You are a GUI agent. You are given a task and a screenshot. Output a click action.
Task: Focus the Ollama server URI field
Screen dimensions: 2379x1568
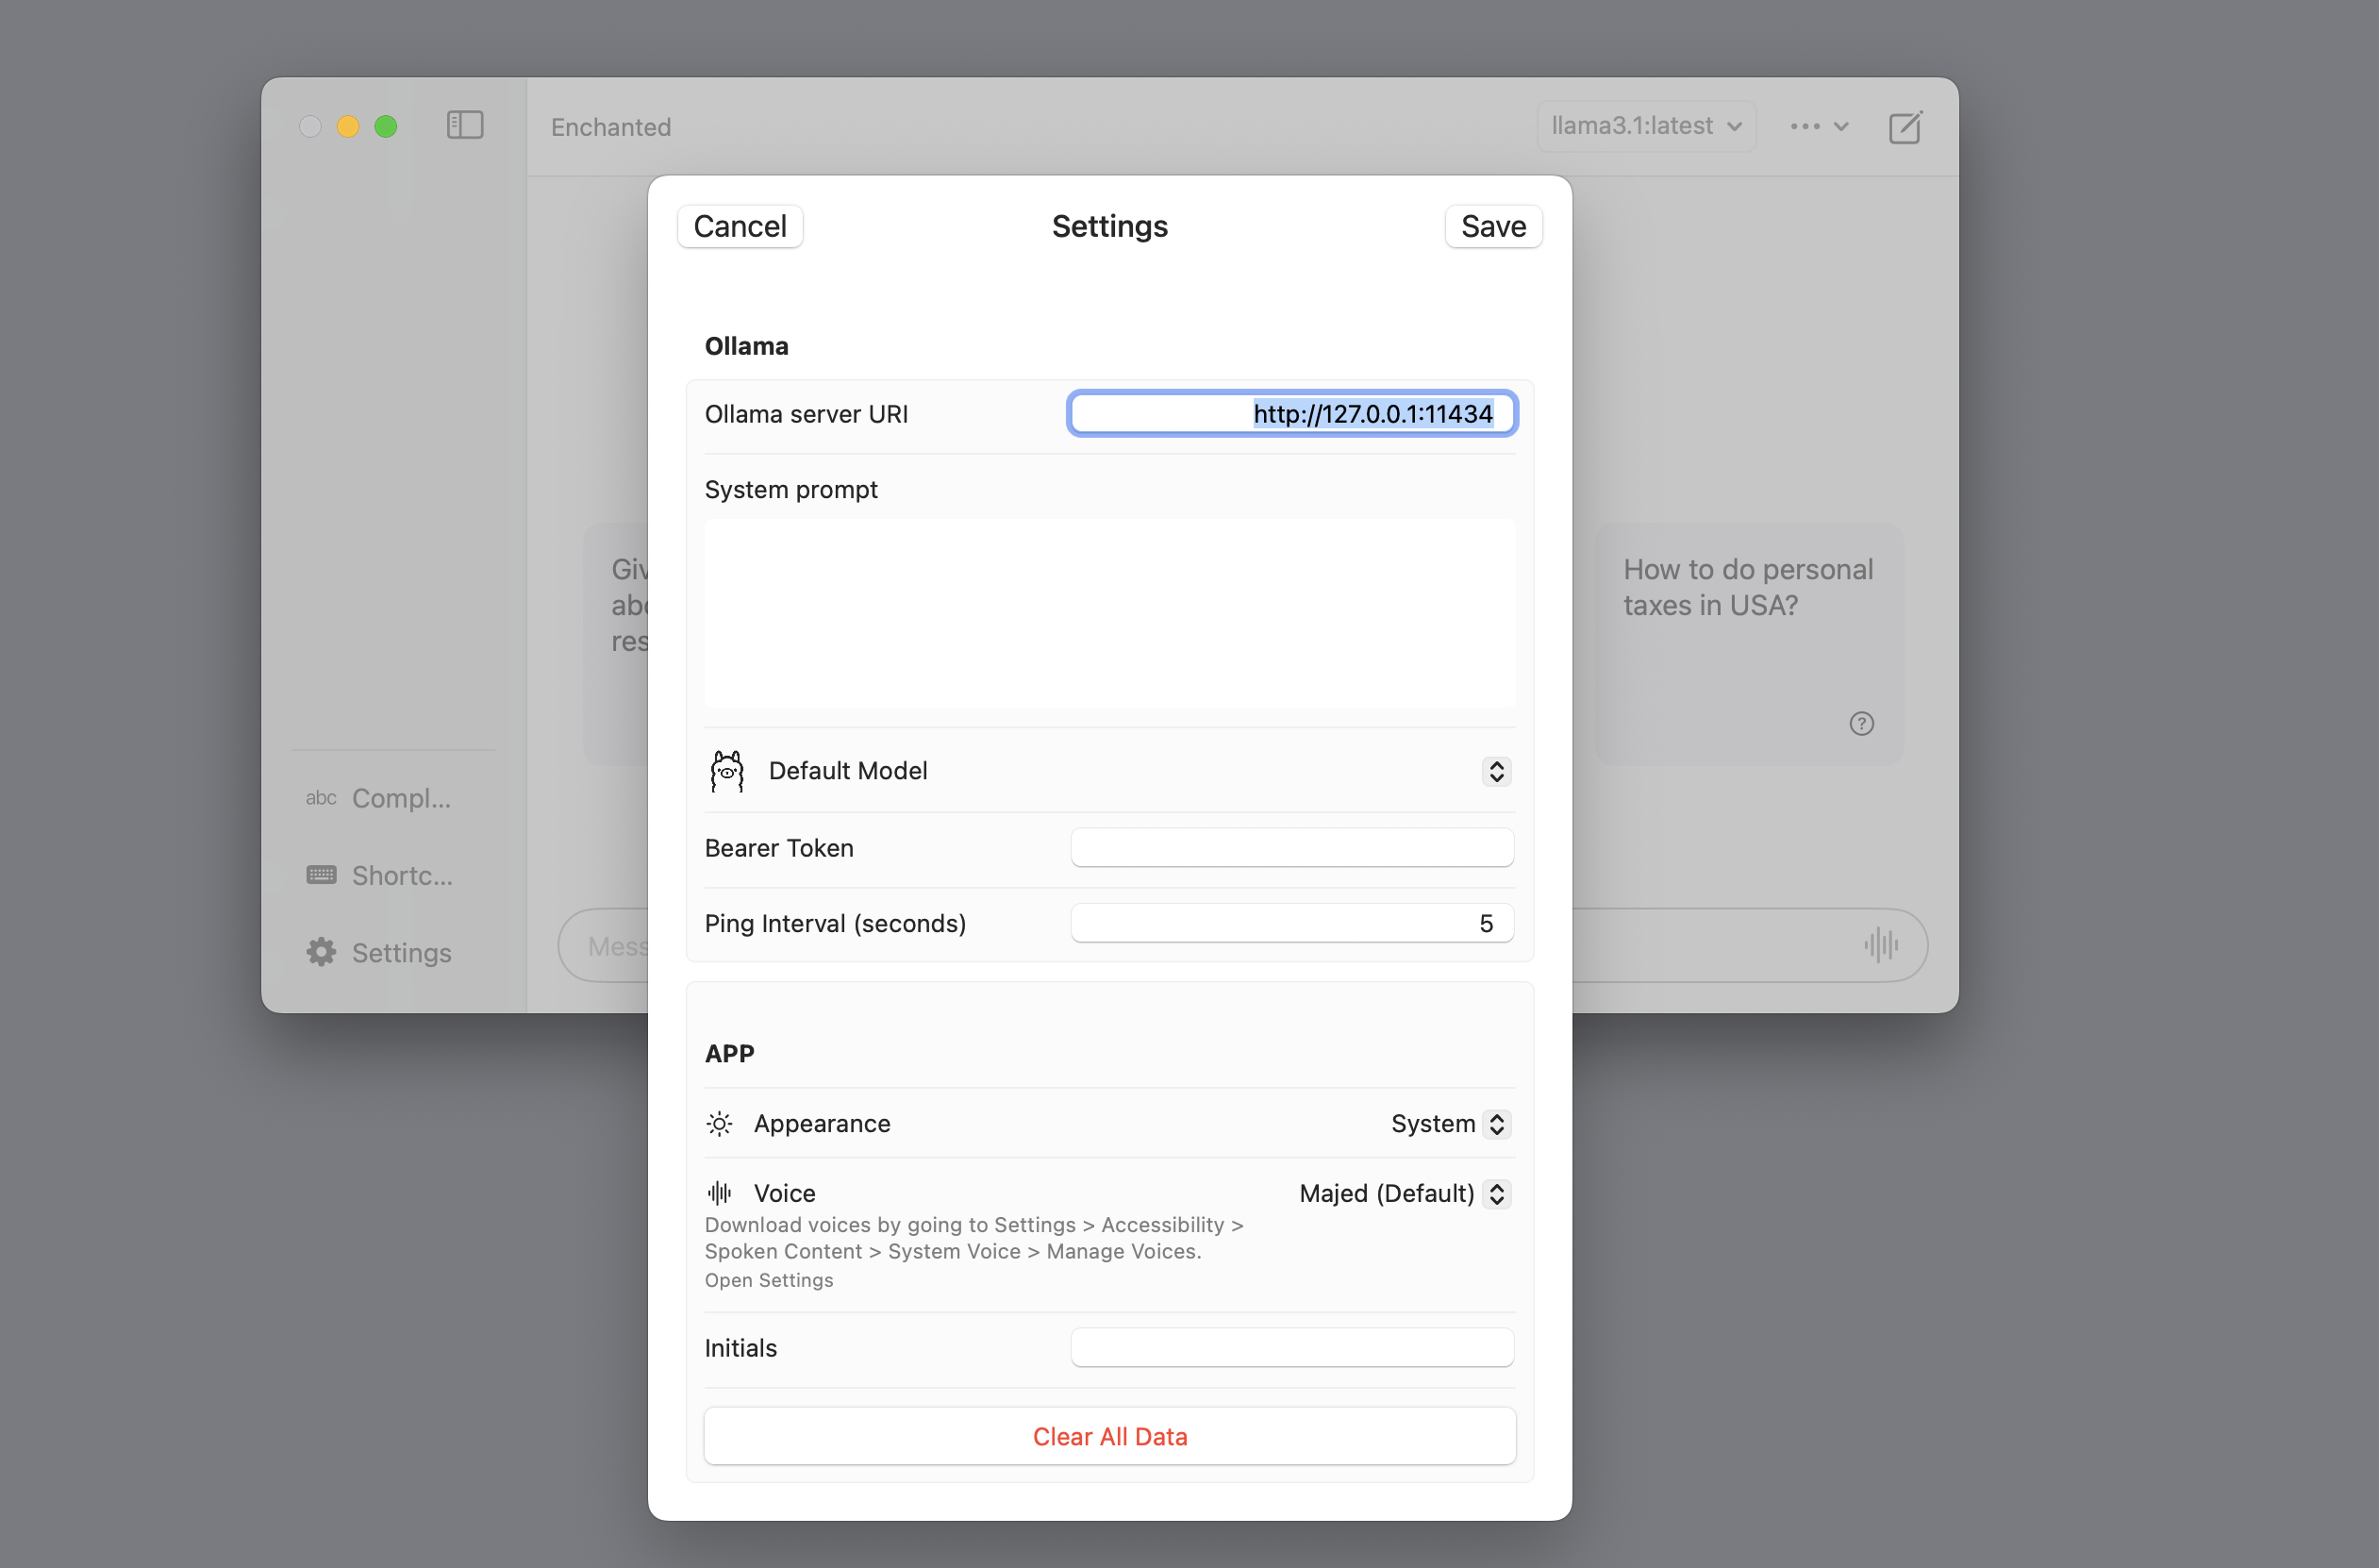pos(1292,413)
